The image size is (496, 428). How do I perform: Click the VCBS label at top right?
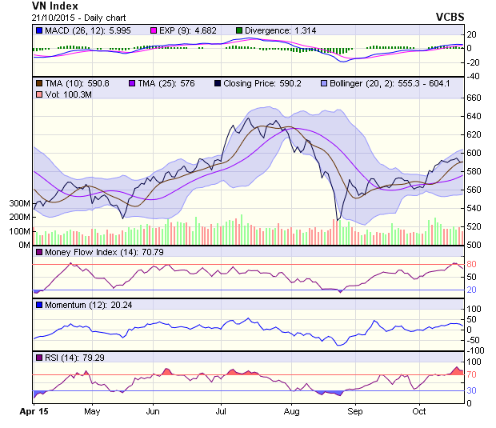click(450, 17)
